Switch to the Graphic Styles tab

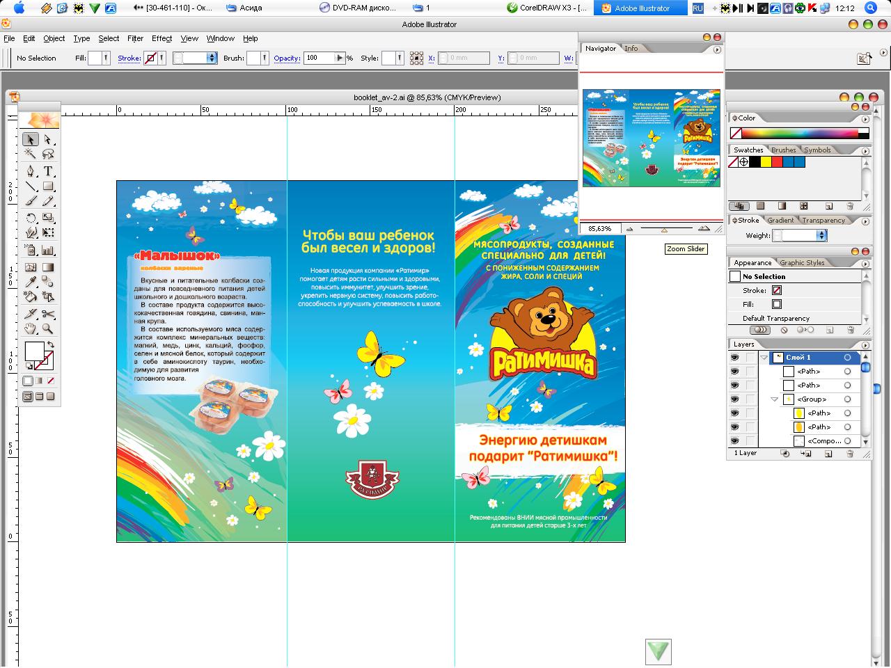coord(802,263)
